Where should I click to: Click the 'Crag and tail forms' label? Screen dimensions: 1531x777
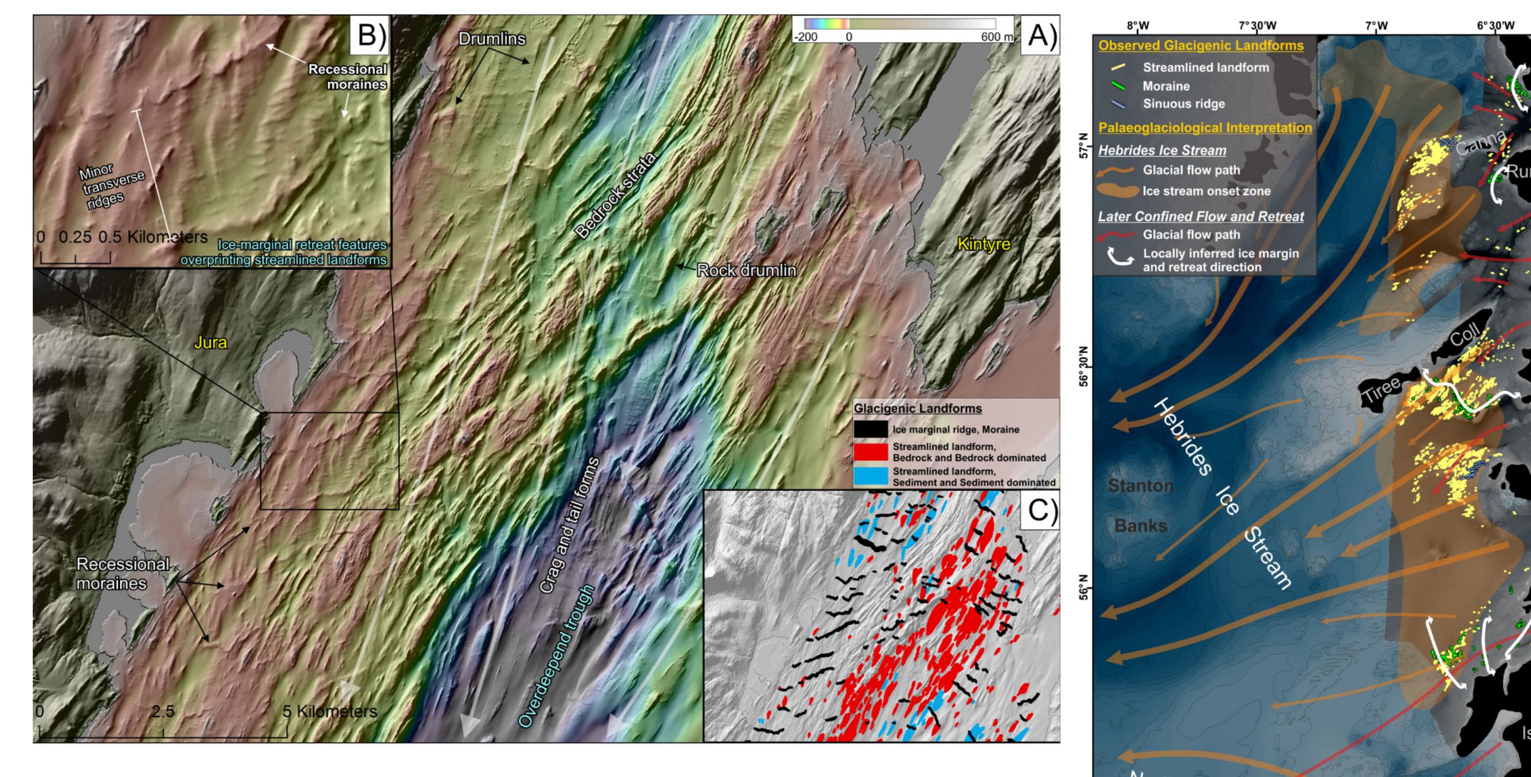(570, 525)
